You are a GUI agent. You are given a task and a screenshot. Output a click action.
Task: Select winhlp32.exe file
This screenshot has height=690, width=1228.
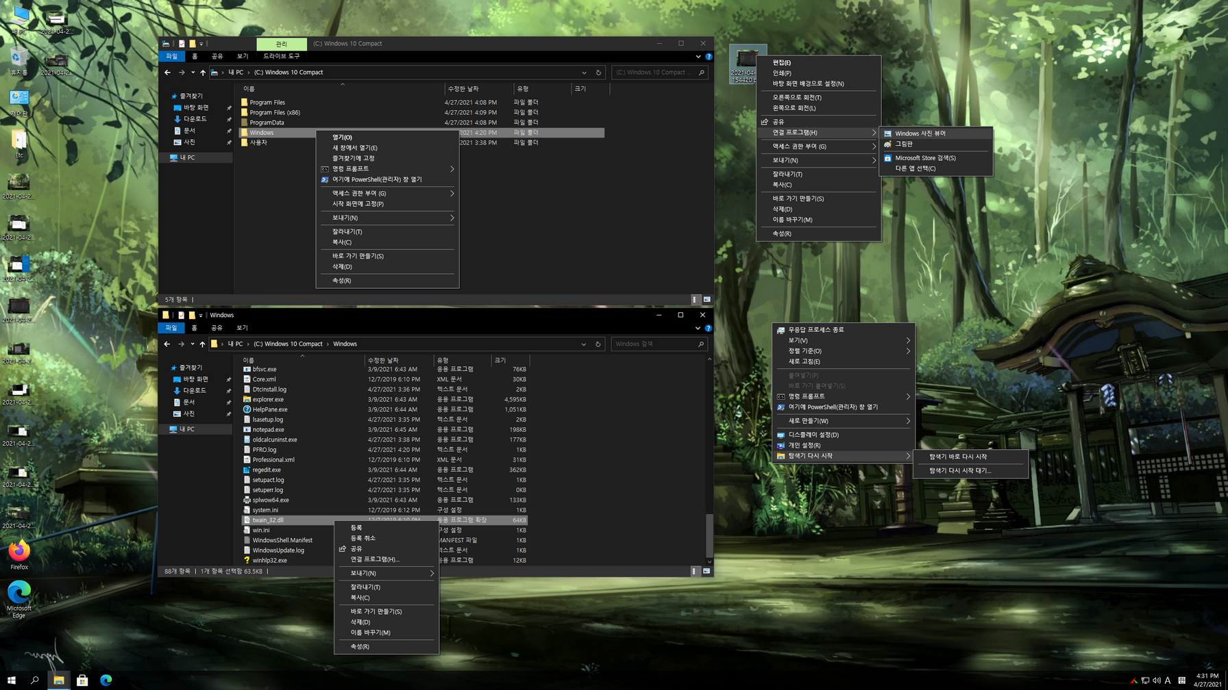click(x=269, y=560)
